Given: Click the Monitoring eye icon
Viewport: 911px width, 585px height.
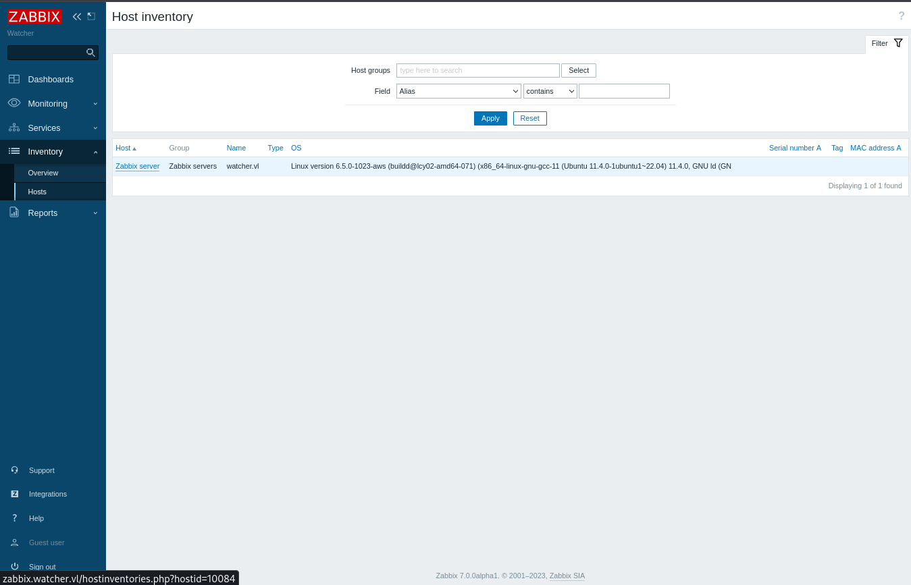Looking at the screenshot, I should 14,103.
